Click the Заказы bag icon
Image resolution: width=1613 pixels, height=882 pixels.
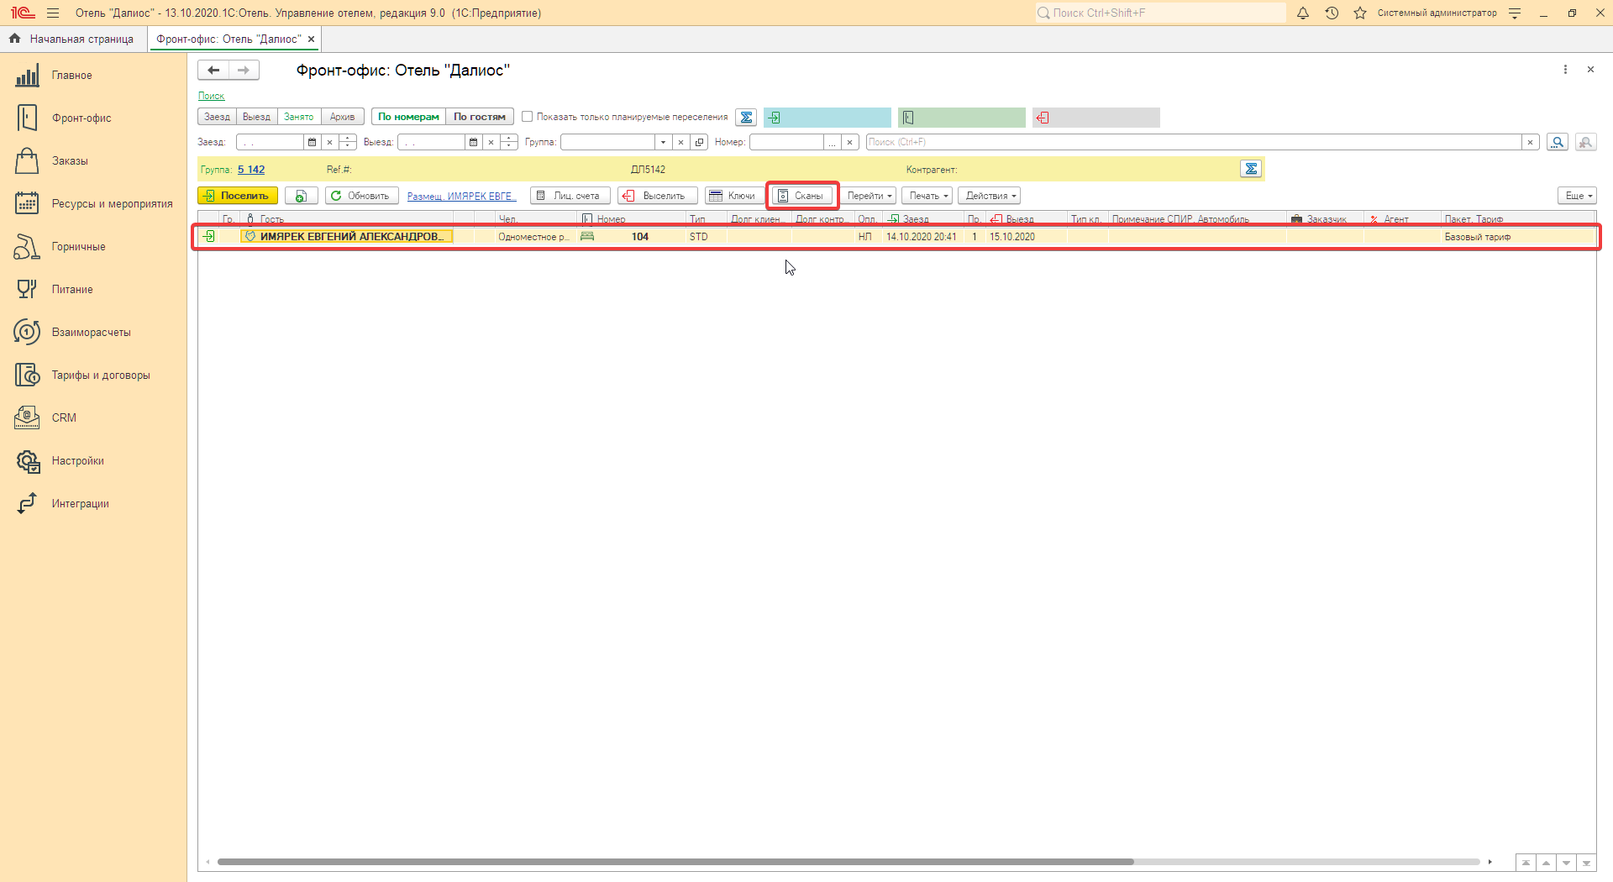point(27,161)
